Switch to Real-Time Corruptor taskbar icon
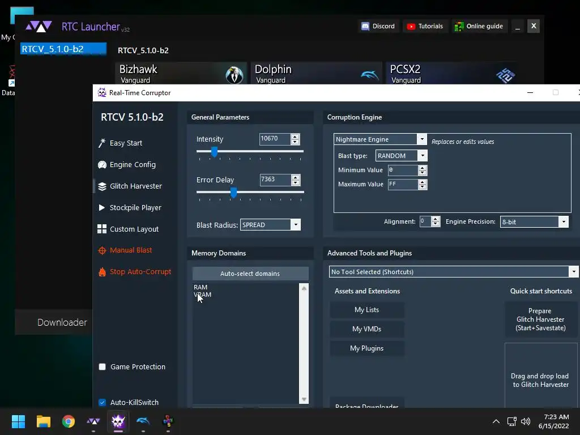This screenshot has height=435, width=580. click(x=118, y=421)
